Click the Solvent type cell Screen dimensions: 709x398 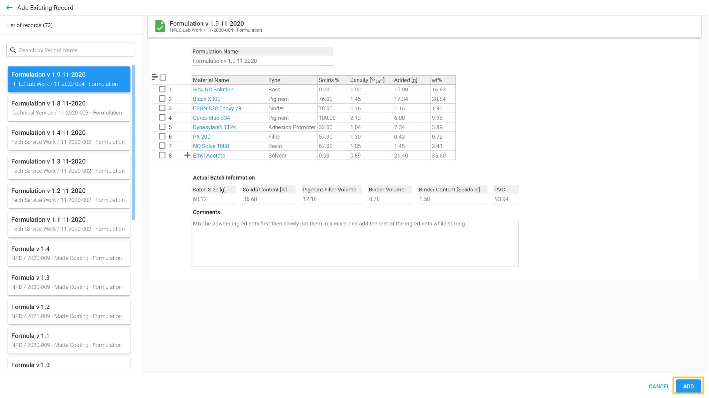293,156
